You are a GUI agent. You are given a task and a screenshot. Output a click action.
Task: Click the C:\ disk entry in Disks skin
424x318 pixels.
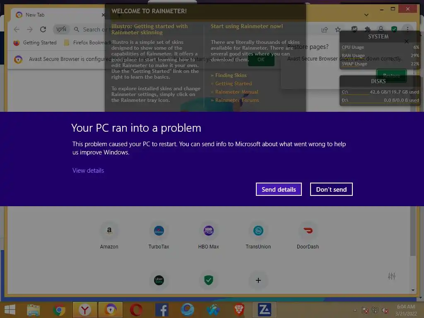coord(380,92)
